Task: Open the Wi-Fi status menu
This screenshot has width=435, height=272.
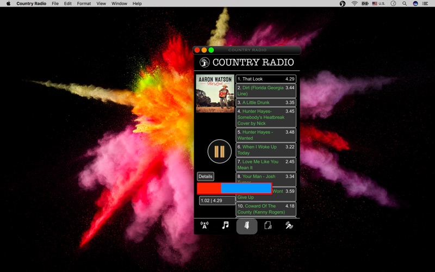Action: click(355, 4)
